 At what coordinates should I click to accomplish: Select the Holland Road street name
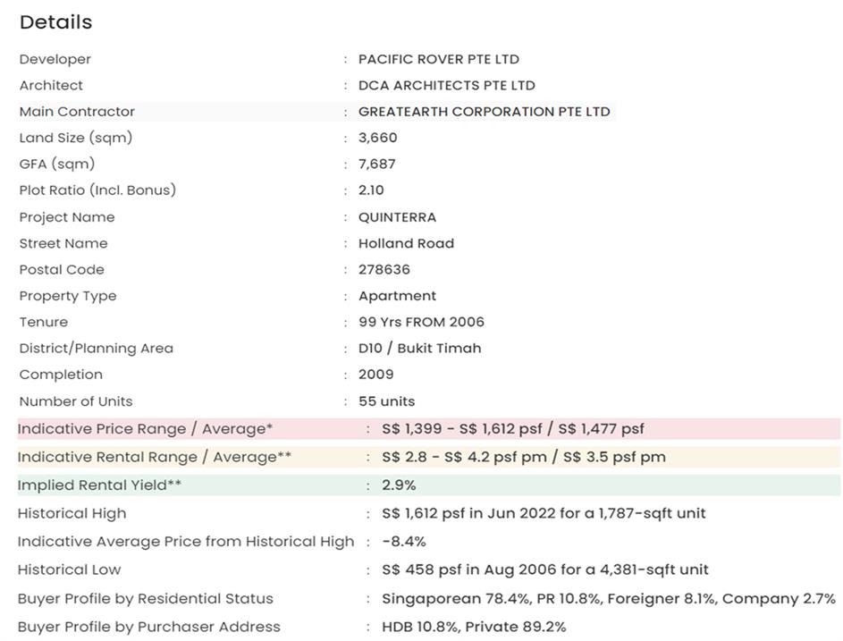pyautogui.click(x=406, y=243)
